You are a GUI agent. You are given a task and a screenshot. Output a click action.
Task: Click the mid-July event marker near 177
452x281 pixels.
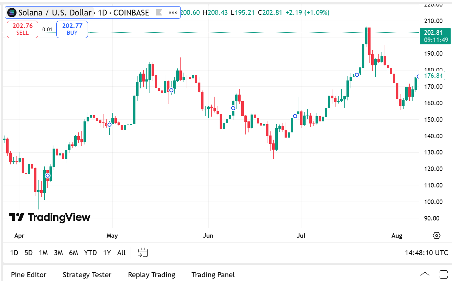357,75
